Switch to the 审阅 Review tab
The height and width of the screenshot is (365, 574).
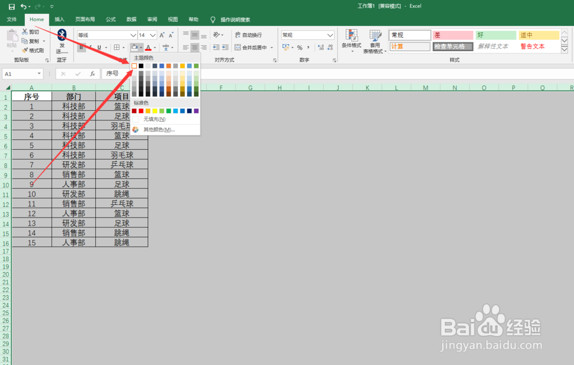coord(152,20)
